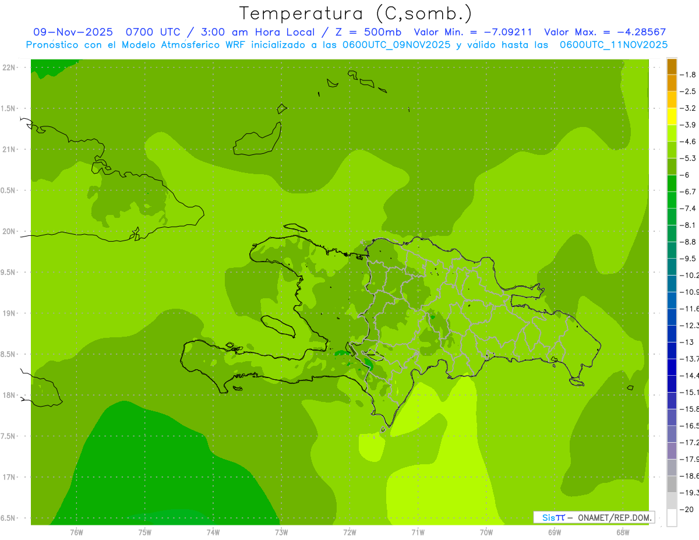This screenshot has width=699, height=540.
Task: Click the 68W longitude axis label
Action: 622,533
